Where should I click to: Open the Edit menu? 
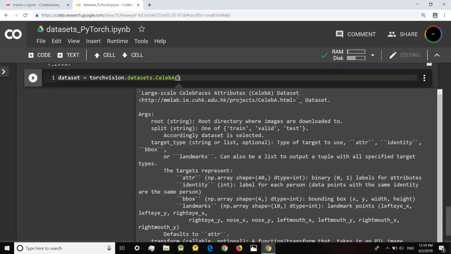point(56,41)
